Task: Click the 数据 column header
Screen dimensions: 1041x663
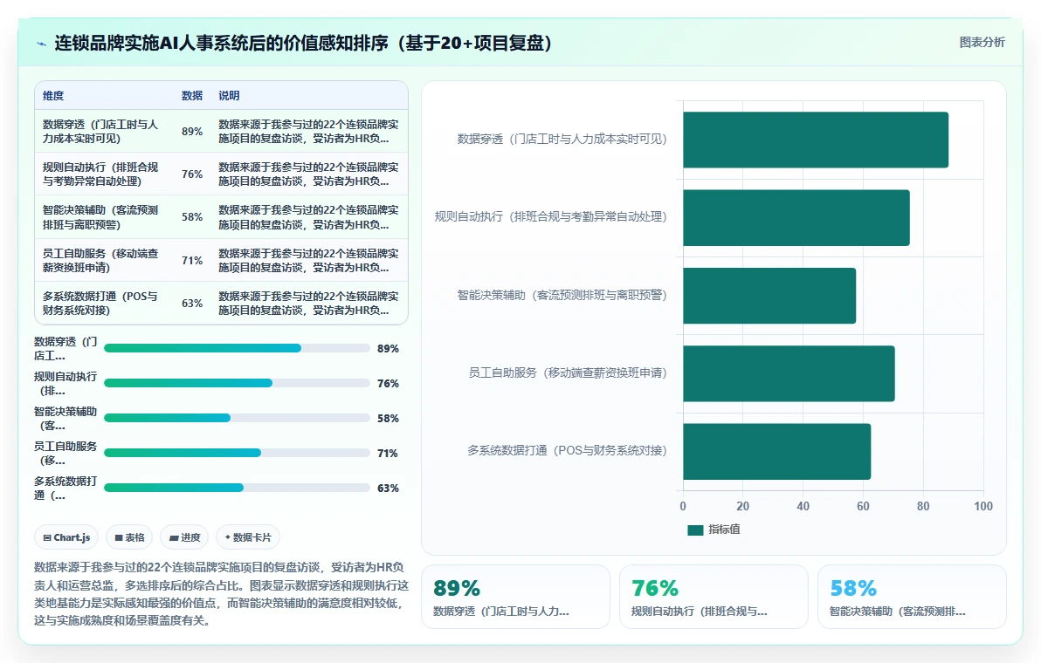Action: pos(192,95)
